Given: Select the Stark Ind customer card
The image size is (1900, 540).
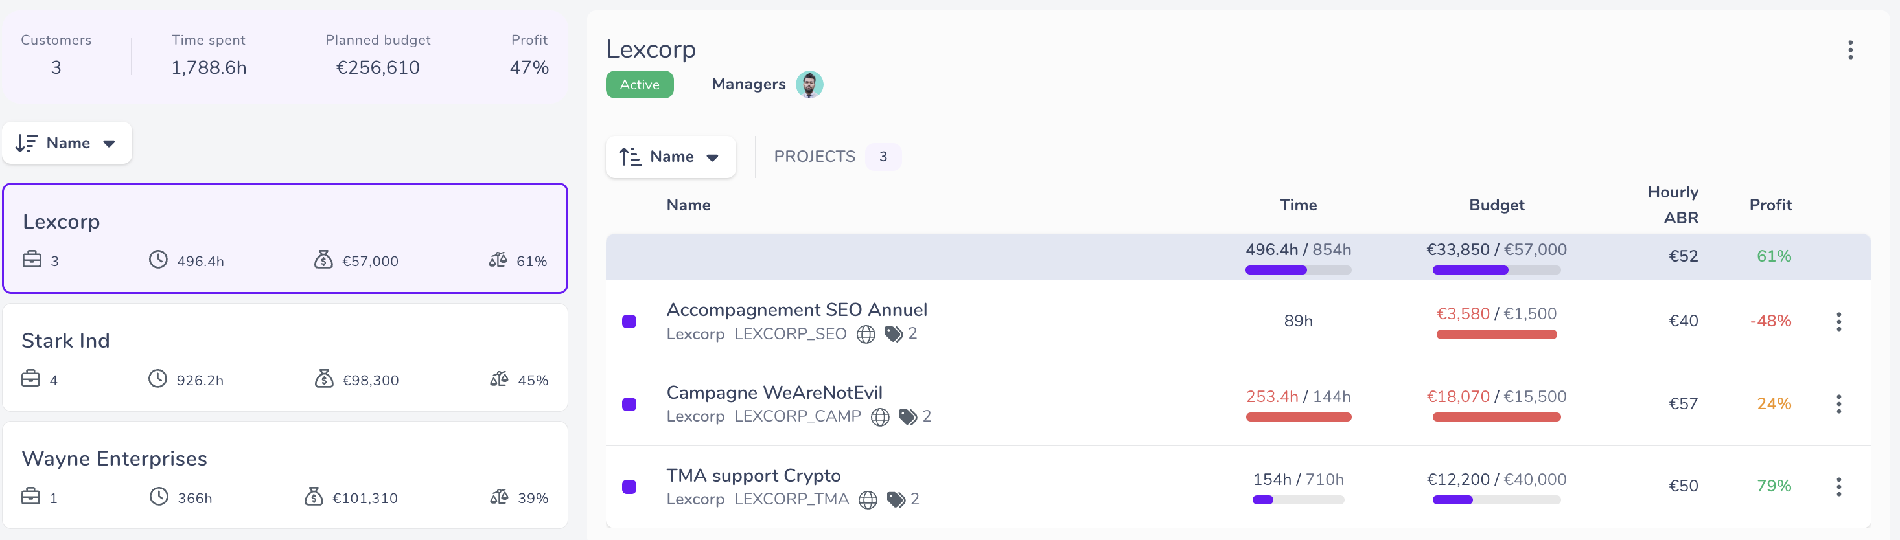Looking at the screenshot, I should pos(285,358).
